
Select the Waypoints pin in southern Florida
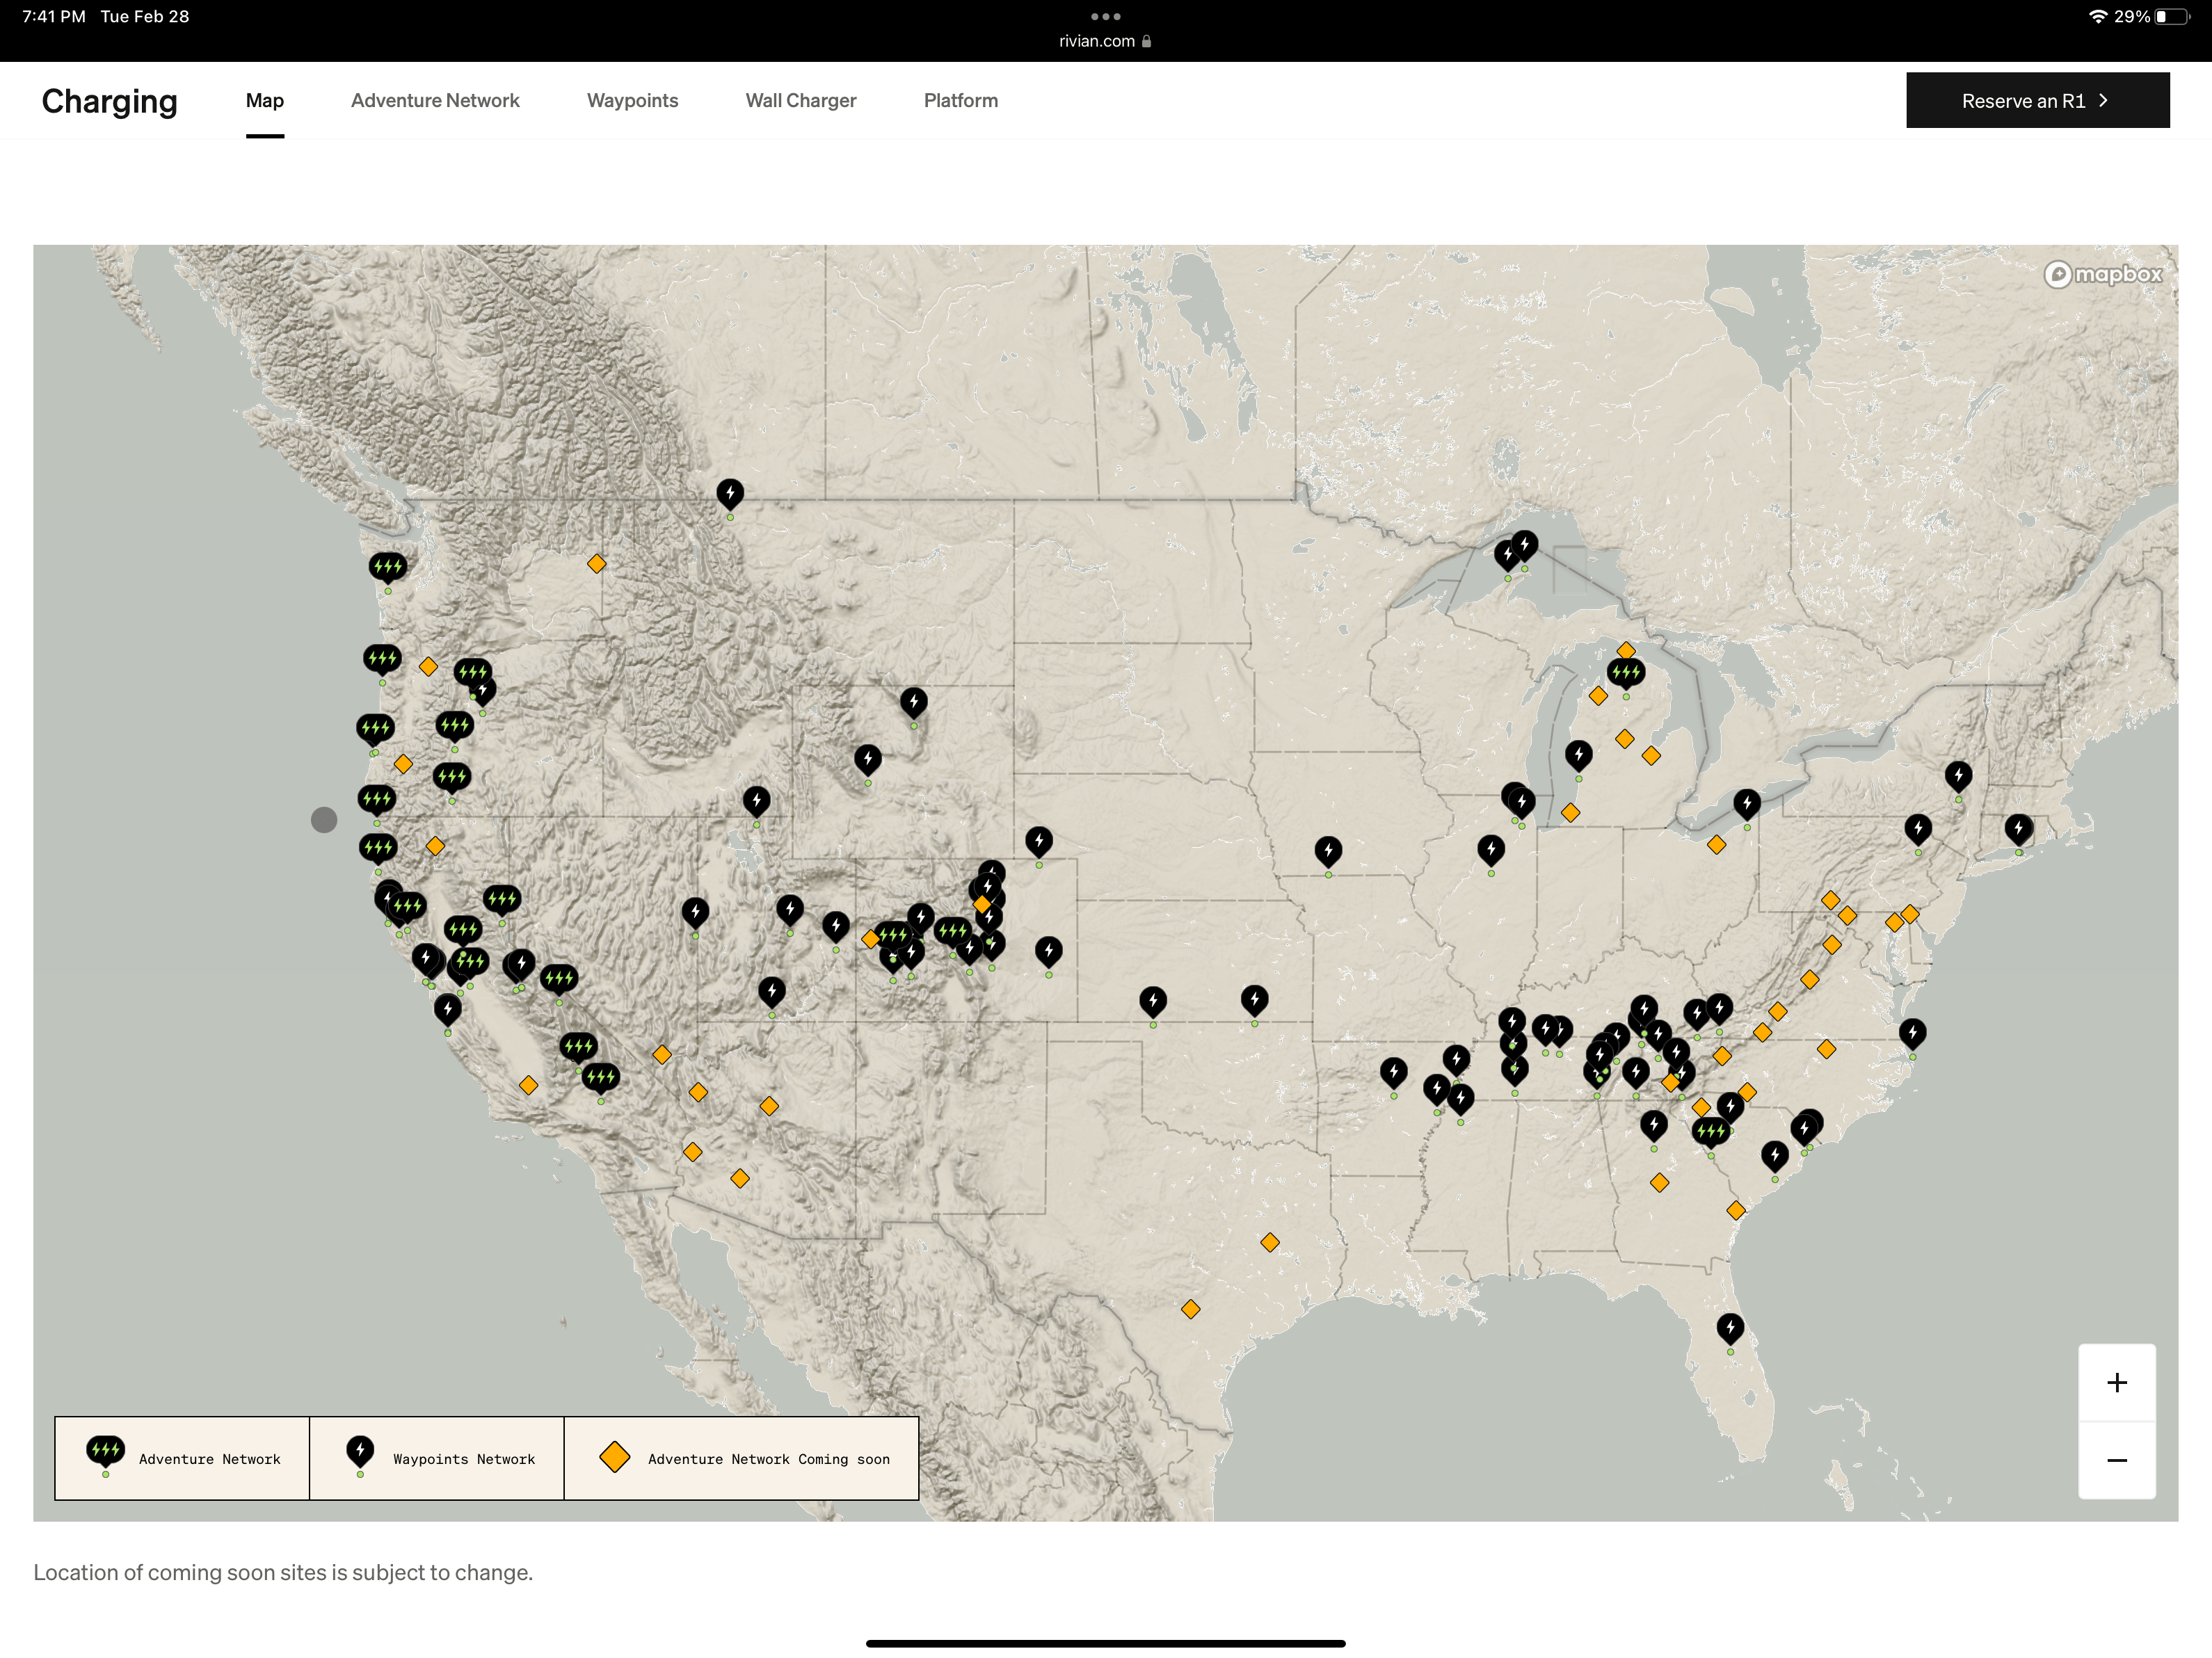tap(1730, 1330)
